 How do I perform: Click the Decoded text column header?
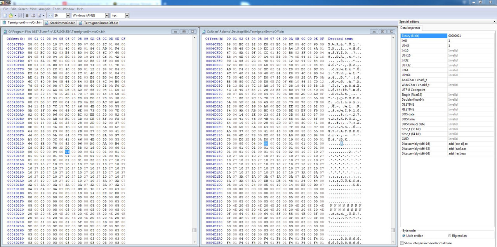[x=341, y=39]
